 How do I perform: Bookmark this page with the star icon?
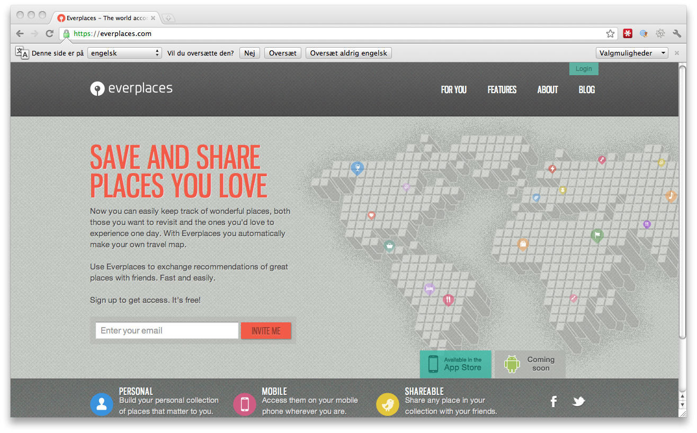click(610, 33)
